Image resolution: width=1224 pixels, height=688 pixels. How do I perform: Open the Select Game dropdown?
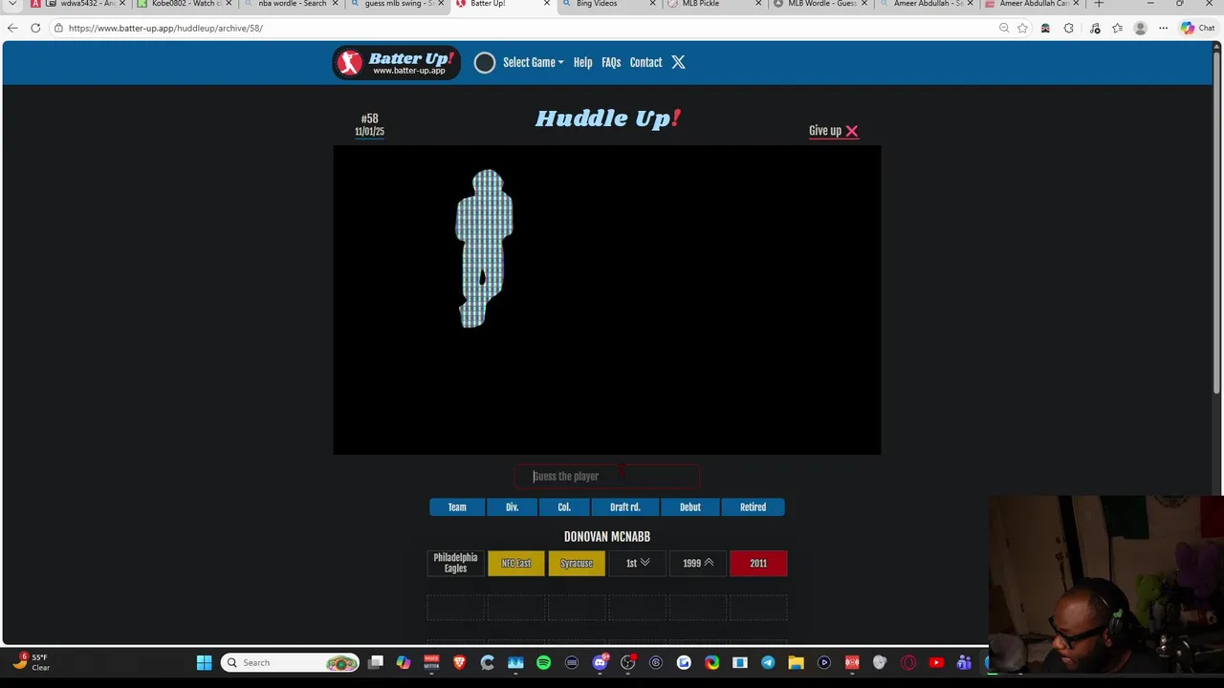click(x=533, y=62)
